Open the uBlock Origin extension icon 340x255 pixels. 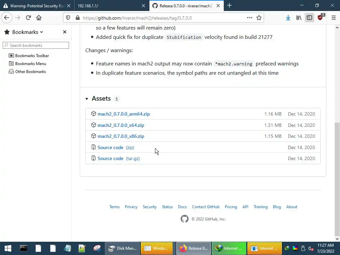click(x=320, y=18)
